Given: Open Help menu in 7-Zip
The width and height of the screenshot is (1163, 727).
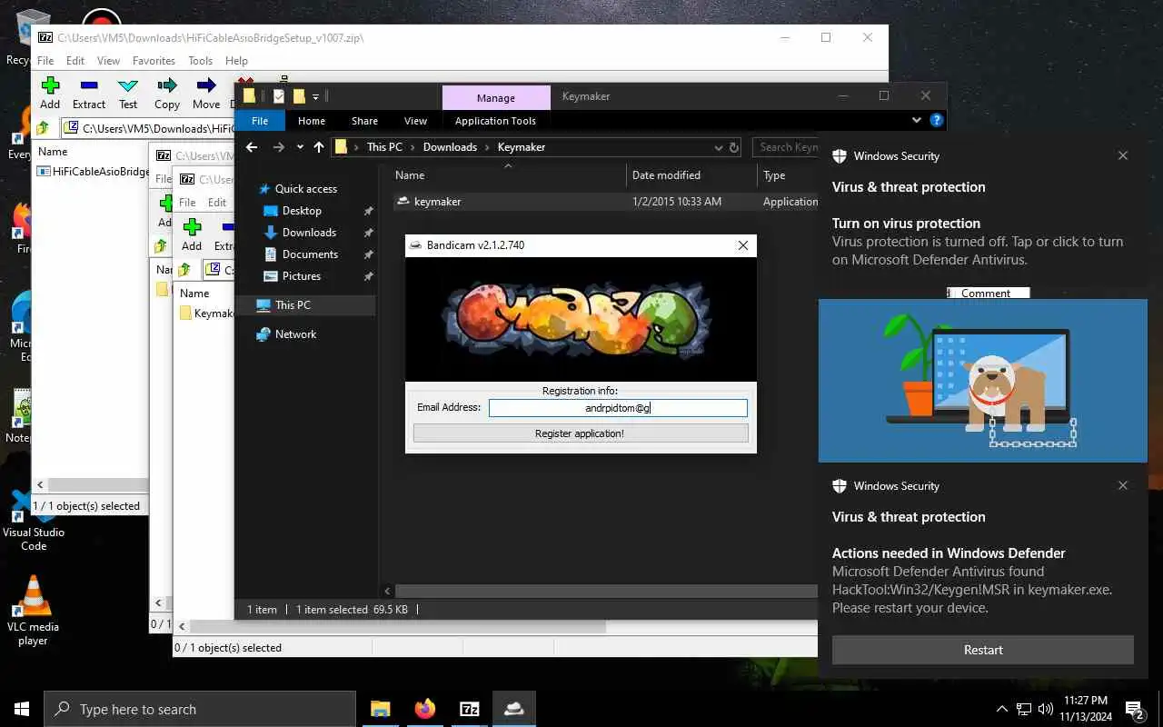Looking at the screenshot, I should click(x=236, y=61).
